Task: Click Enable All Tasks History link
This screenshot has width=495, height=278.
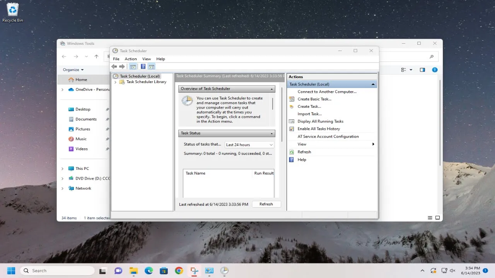Action: point(319,129)
